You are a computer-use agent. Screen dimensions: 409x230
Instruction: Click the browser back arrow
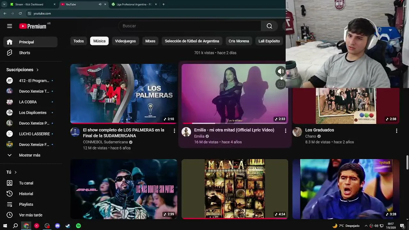click(5, 13)
